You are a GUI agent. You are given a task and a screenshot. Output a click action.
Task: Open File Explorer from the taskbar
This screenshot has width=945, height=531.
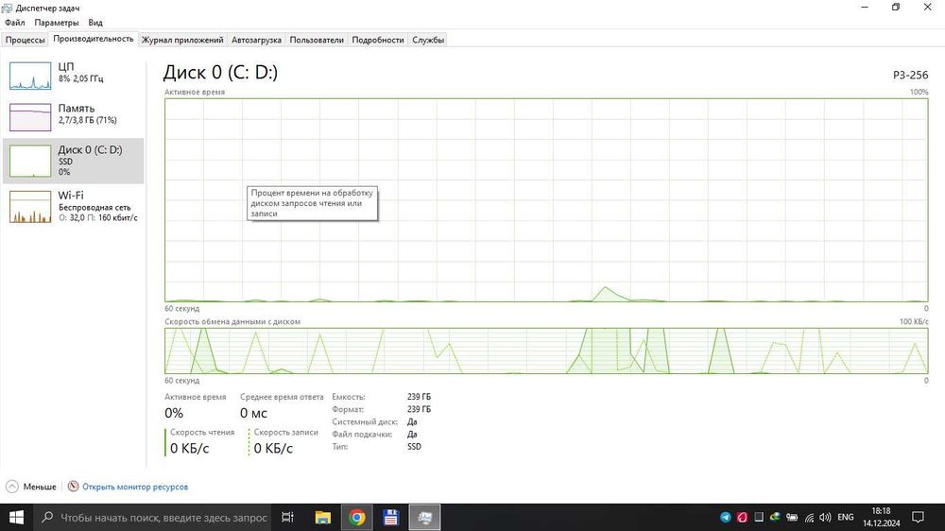(x=323, y=517)
